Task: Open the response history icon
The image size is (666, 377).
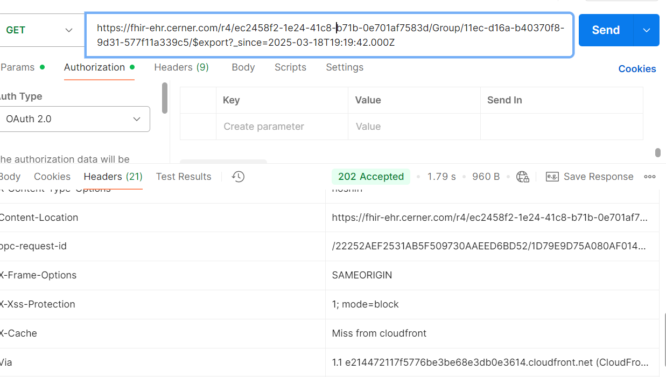Action: click(238, 177)
